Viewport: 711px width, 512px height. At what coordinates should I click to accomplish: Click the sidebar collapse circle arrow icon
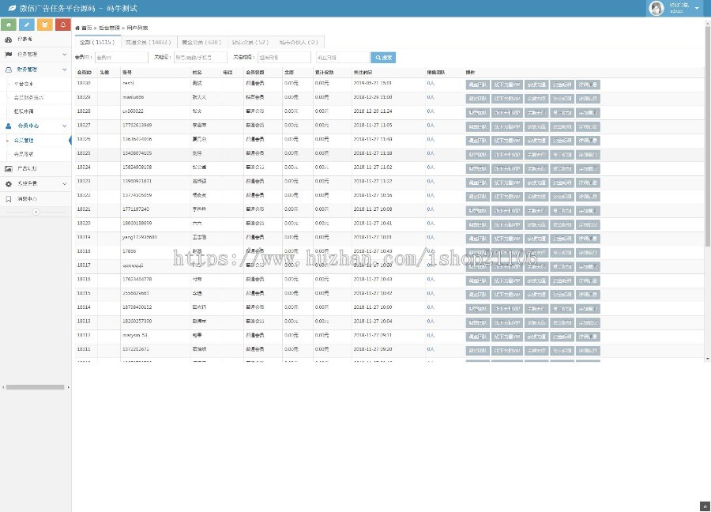[36, 212]
